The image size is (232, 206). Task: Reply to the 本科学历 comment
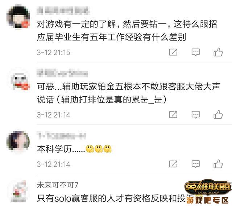click(196, 164)
